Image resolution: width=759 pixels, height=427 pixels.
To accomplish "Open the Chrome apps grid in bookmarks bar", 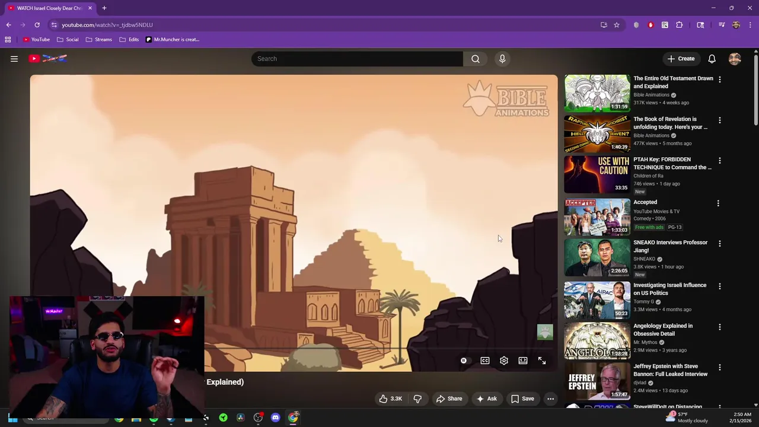I will pos(8,40).
